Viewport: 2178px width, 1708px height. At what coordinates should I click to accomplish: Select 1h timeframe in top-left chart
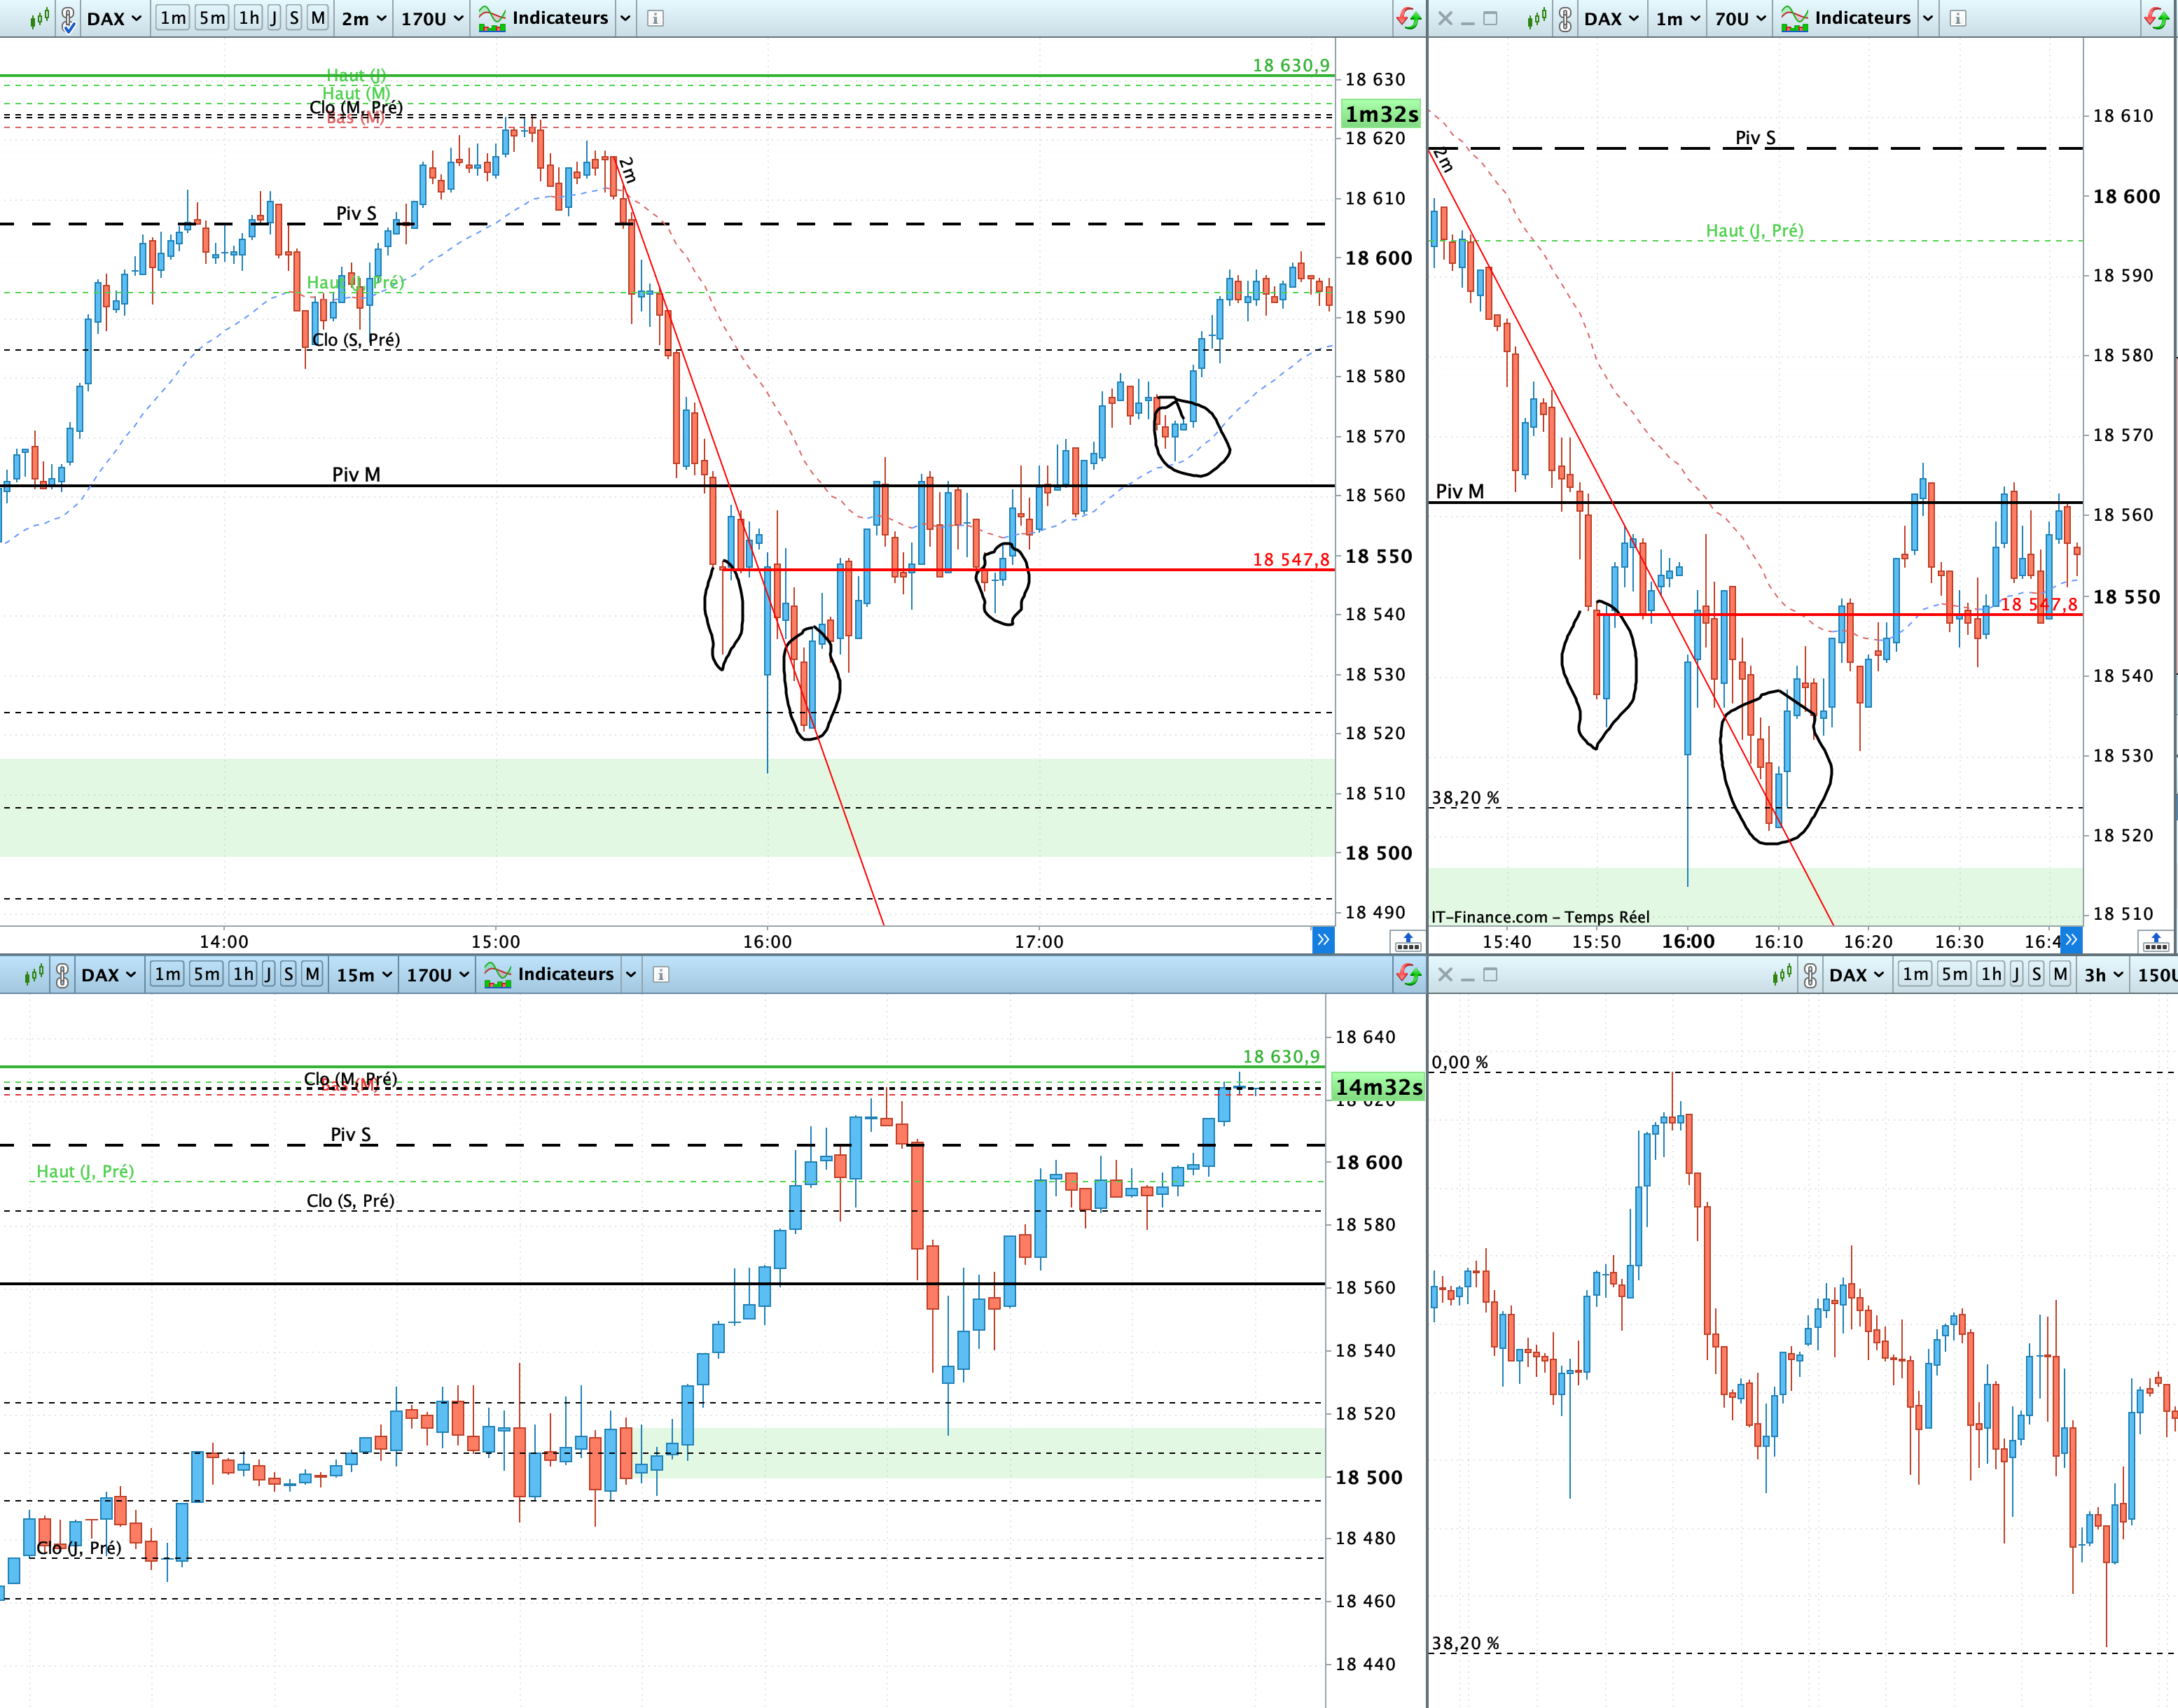[248, 18]
